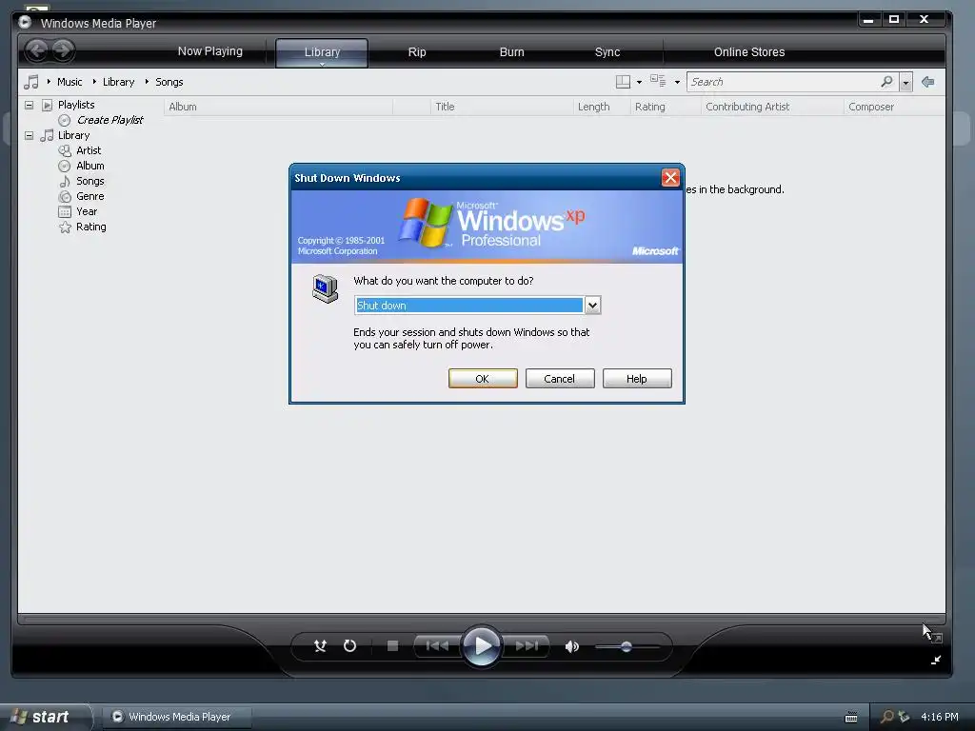Image resolution: width=975 pixels, height=731 pixels.
Task: Click the Back navigation arrow in Media Player
Action: [x=37, y=50]
